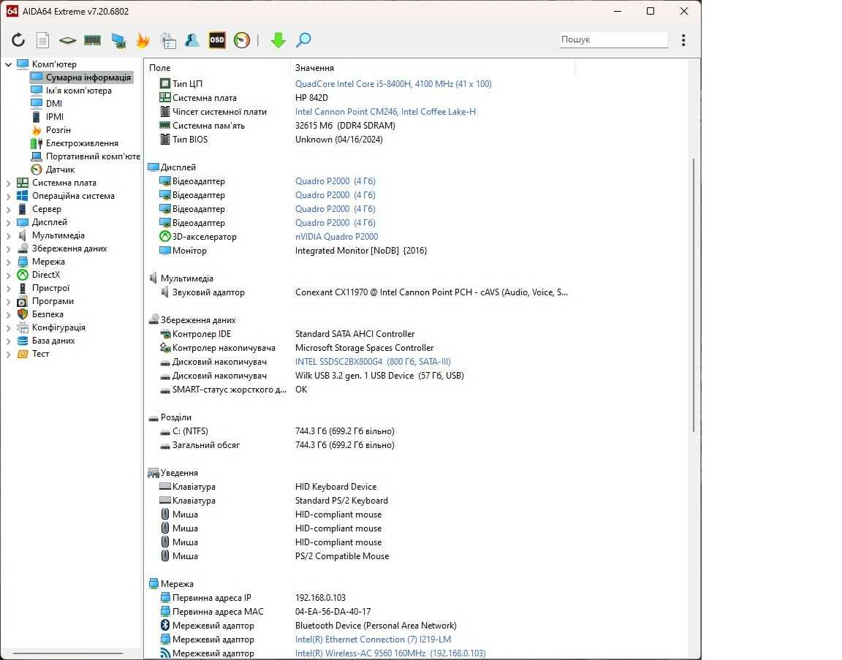This screenshot has height=660, width=842.
Task: Select Портативний комп'ютер laptop item
Action: coord(93,156)
